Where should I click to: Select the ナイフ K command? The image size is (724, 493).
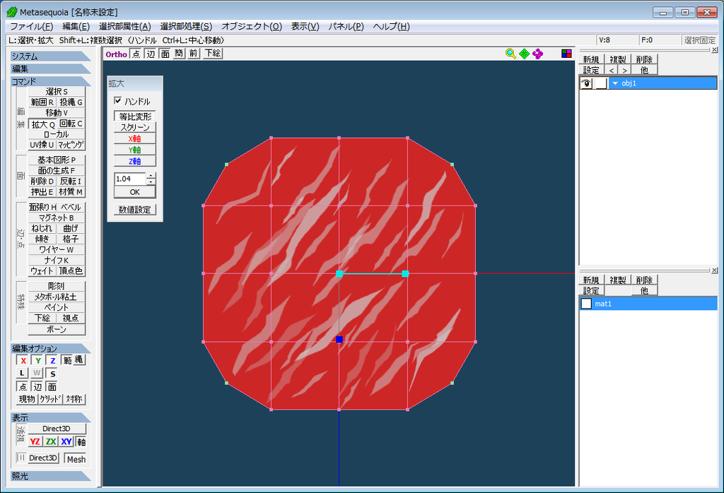tap(57, 260)
